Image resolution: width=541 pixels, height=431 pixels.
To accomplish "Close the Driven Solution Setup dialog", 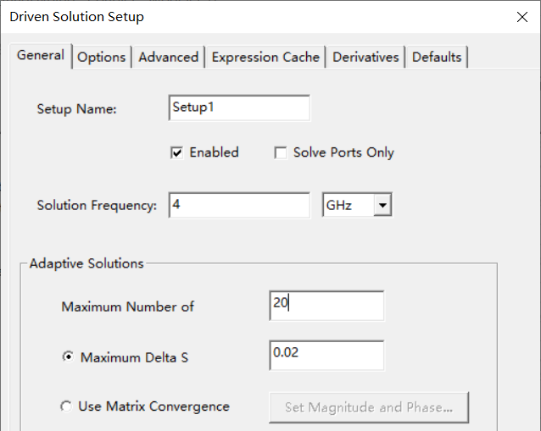I will click(x=522, y=17).
